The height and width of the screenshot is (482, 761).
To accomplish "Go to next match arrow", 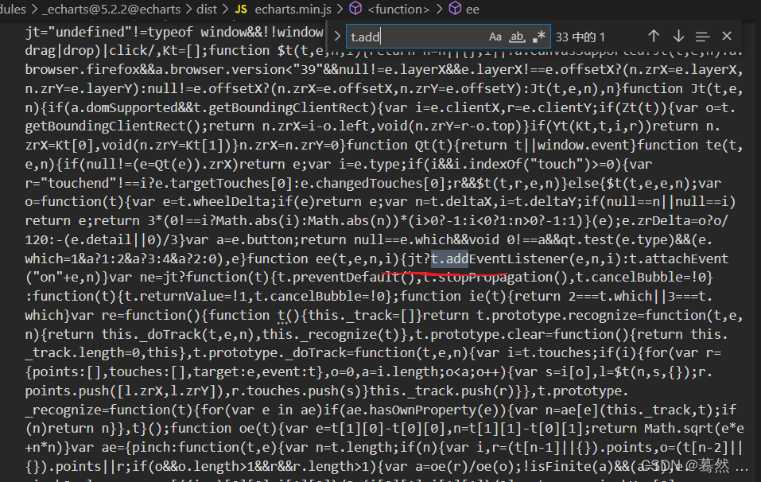I will (x=678, y=36).
